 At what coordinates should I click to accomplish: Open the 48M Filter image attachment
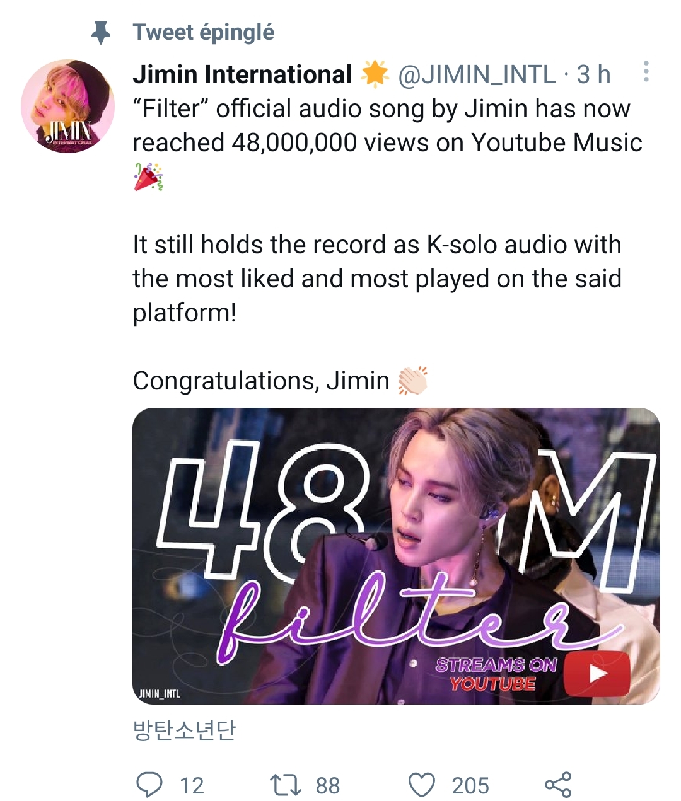pyautogui.click(x=396, y=556)
